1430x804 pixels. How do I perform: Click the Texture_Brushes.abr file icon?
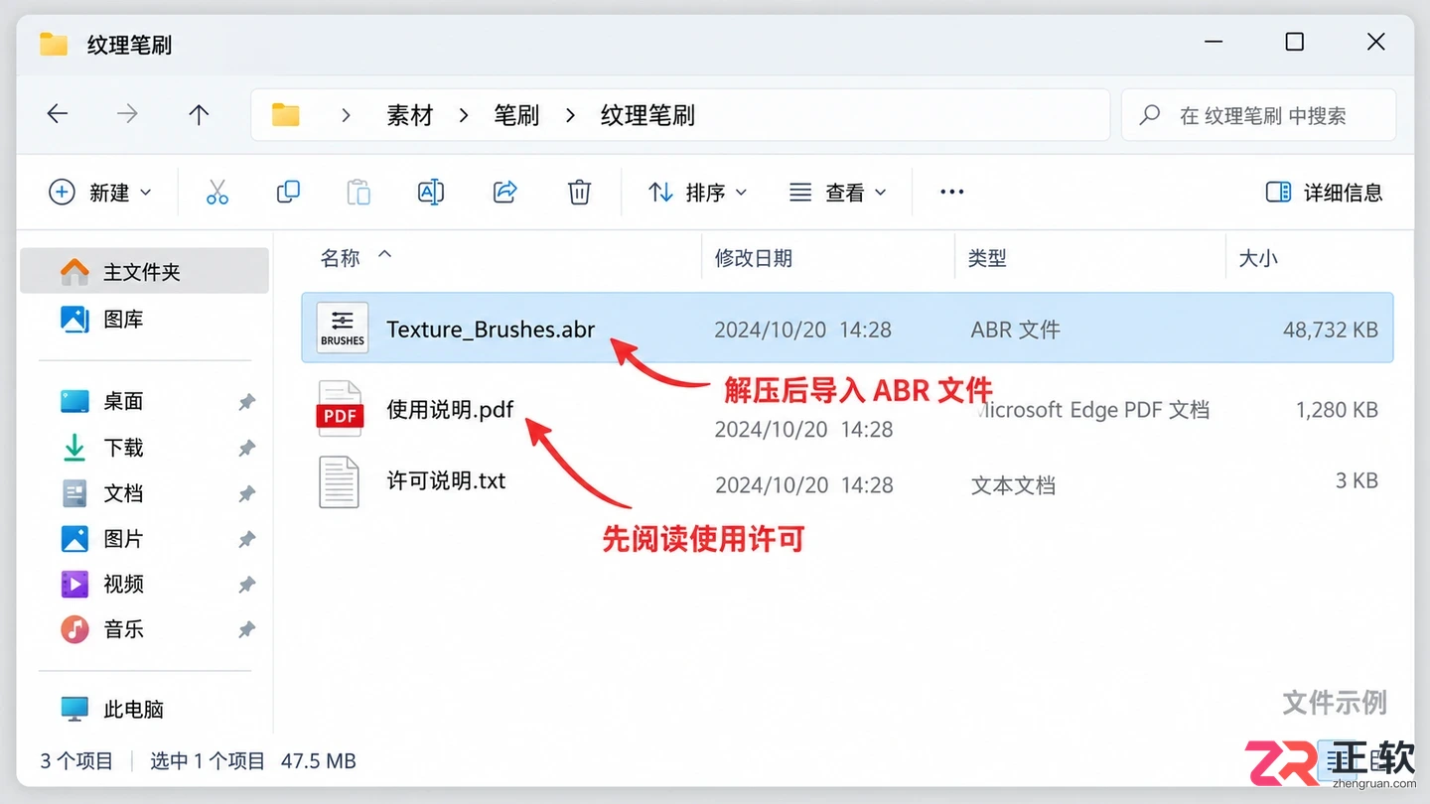tap(342, 329)
